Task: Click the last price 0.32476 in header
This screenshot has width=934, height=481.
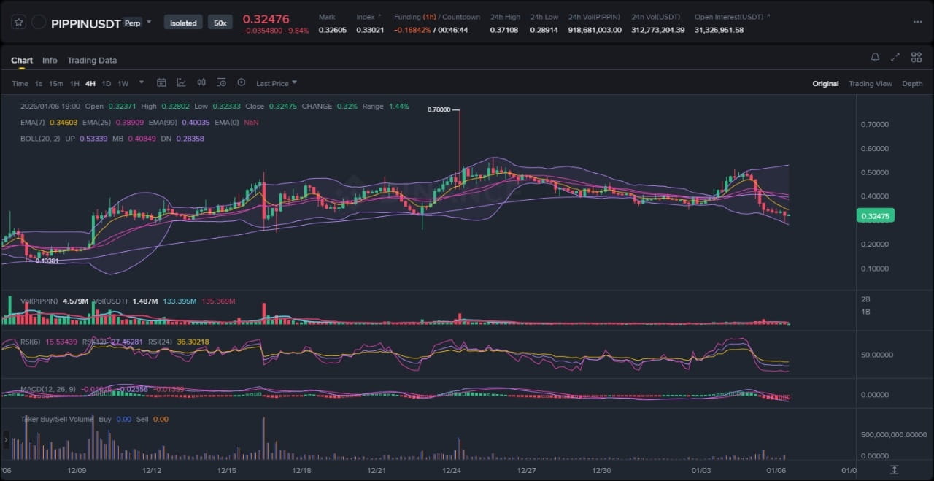Action: coord(266,19)
